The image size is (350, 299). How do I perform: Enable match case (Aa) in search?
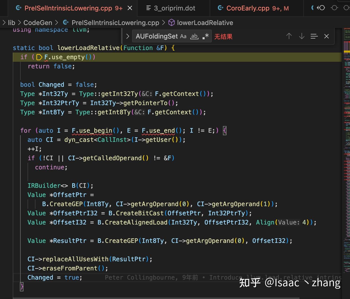click(183, 36)
